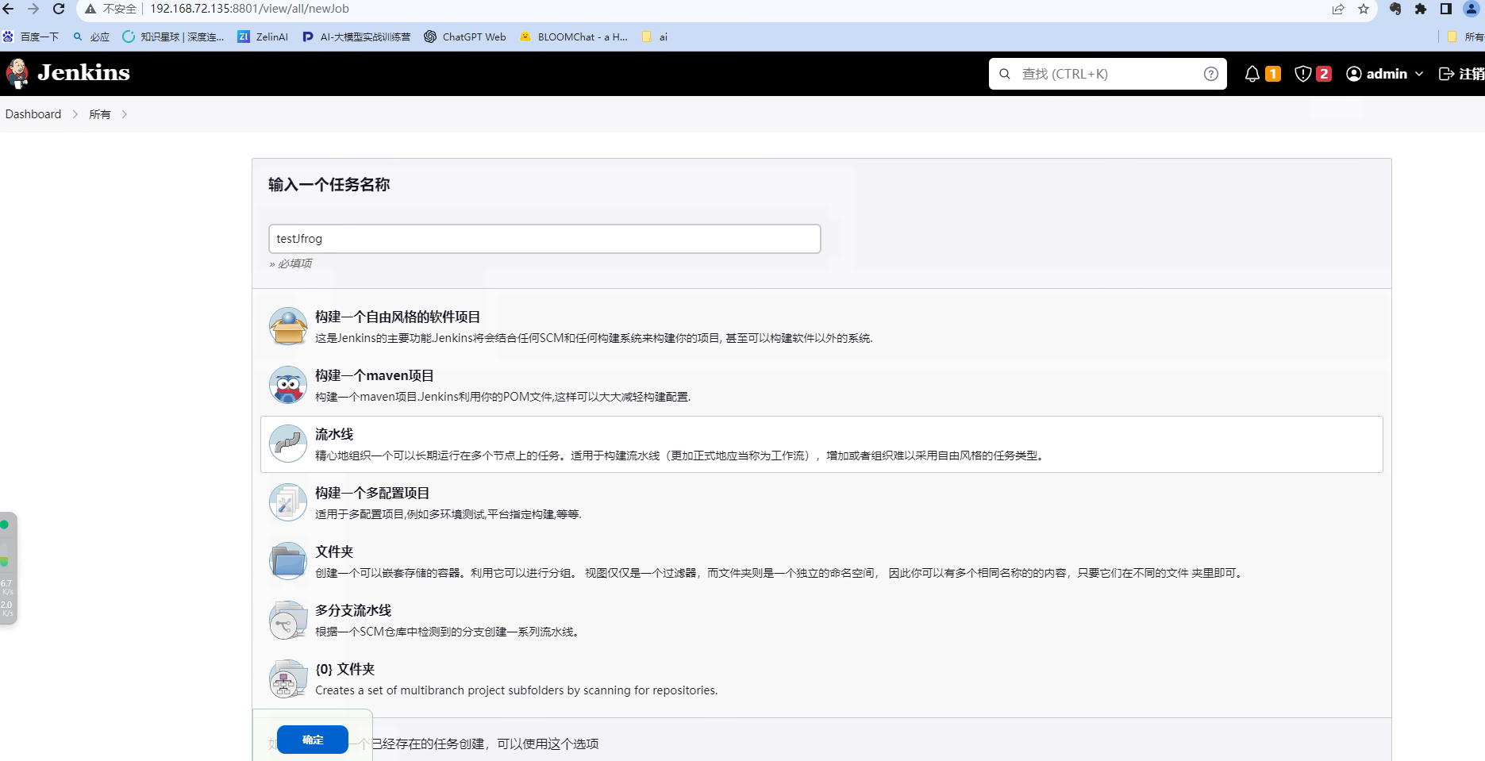1485x761 pixels.
Task: Open notifications via the bell icon
Action: pos(1252,73)
